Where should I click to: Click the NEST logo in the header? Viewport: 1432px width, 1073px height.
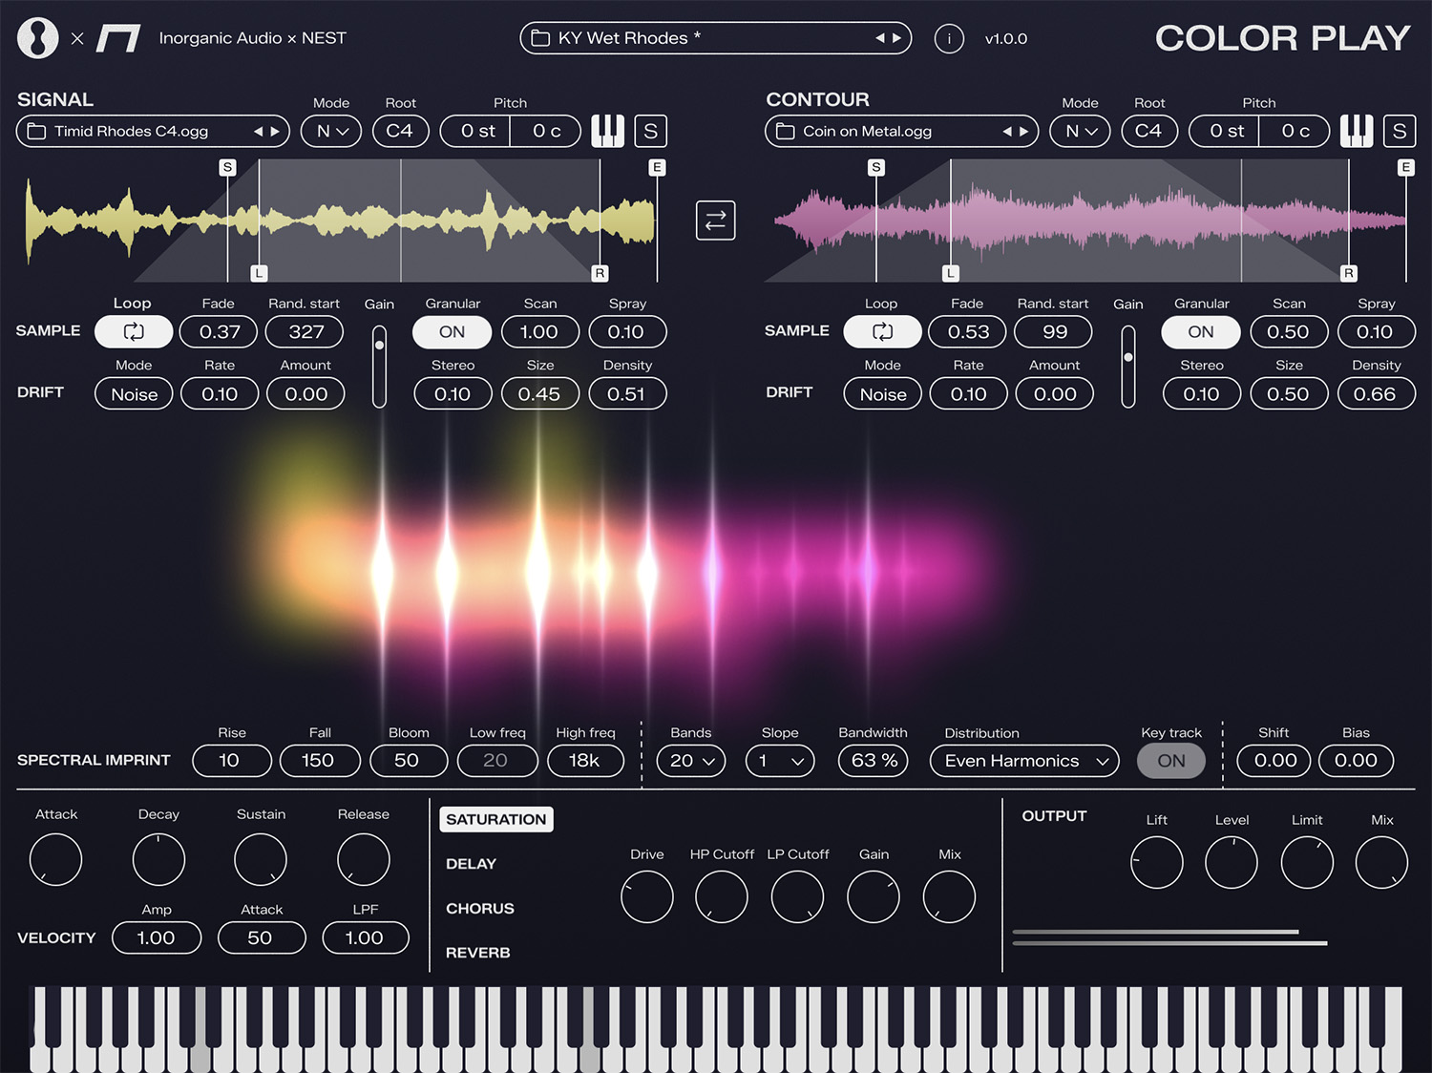pyautogui.click(x=118, y=37)
